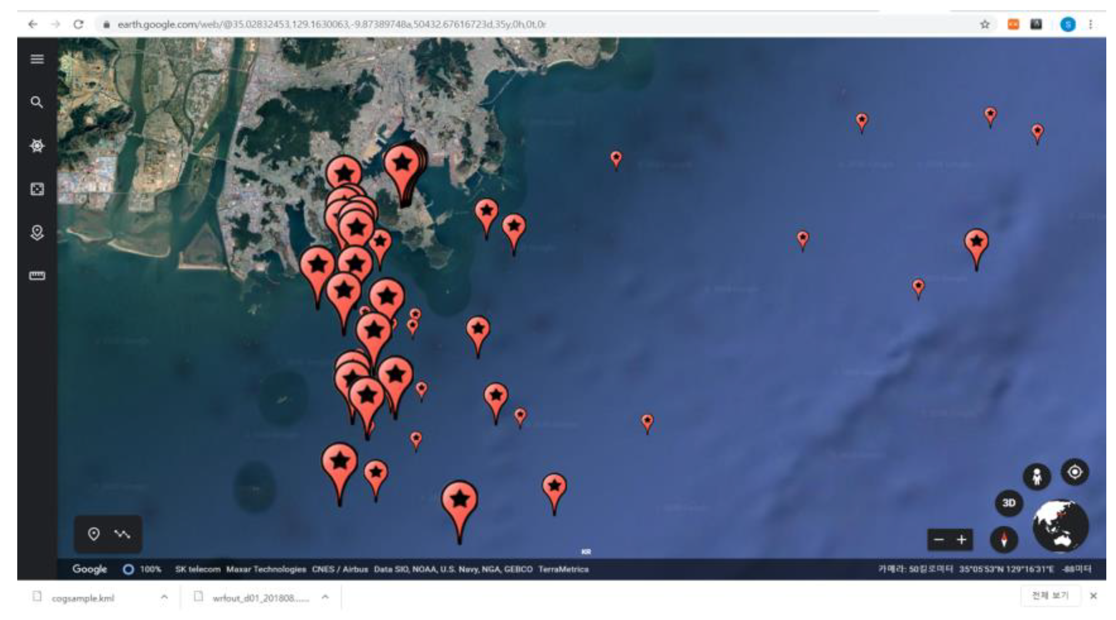Image resolution: width=1116 pixels, height=620 pixels.
Task: Open Projects pin icon in sidebar
Action: [37, 233]
